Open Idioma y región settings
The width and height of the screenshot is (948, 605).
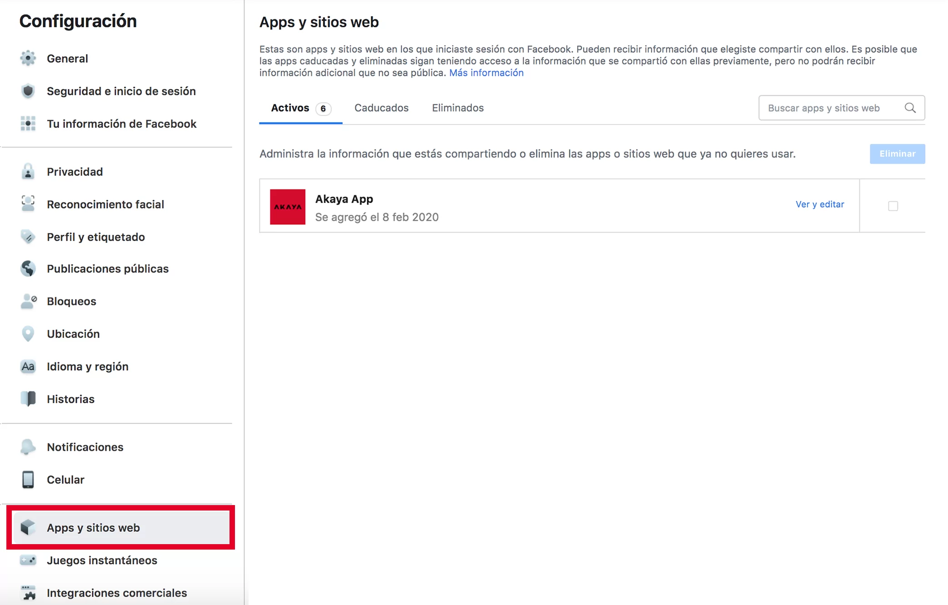[88, 367]
